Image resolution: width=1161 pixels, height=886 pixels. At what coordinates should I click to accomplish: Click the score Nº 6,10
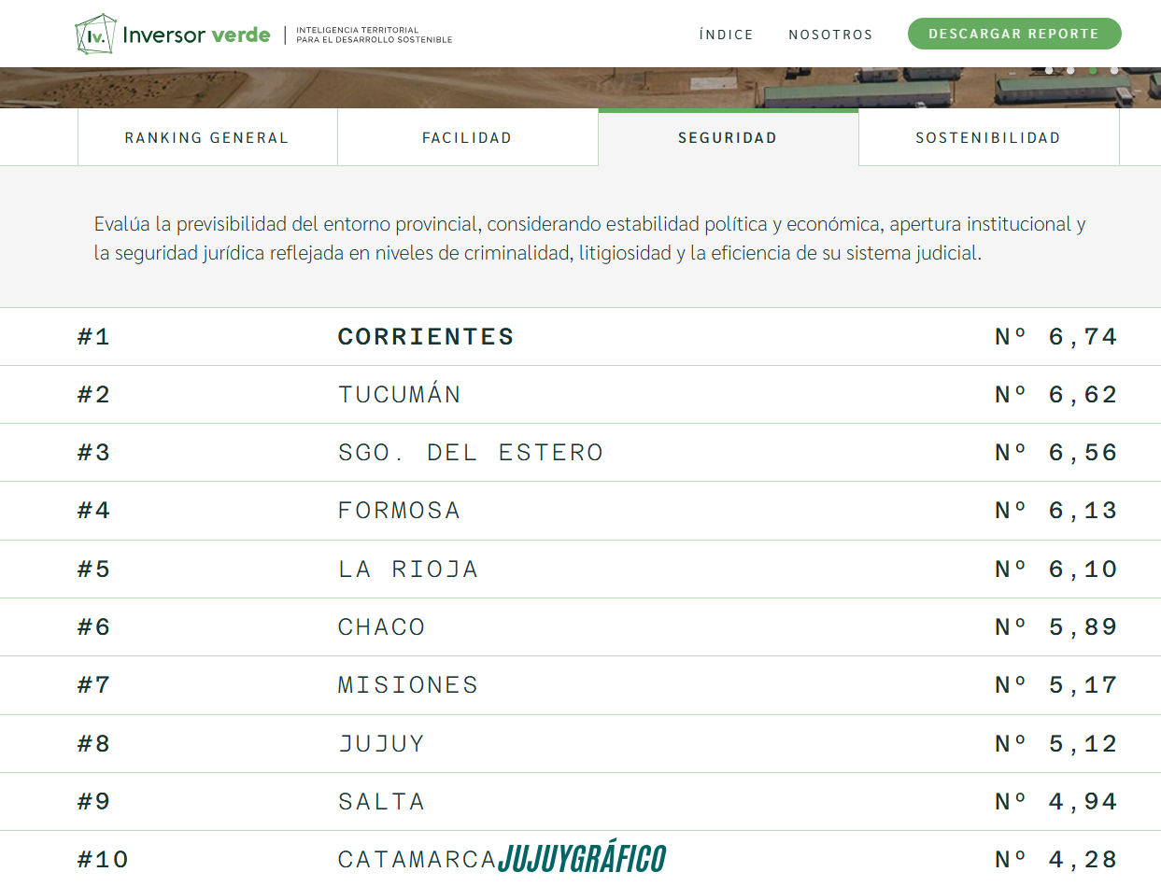click(x=1056, y=570)
